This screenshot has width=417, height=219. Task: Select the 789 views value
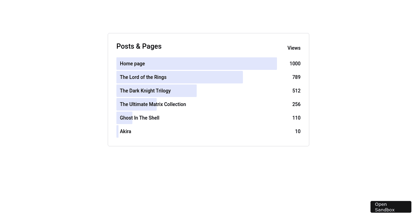[296, 77]
